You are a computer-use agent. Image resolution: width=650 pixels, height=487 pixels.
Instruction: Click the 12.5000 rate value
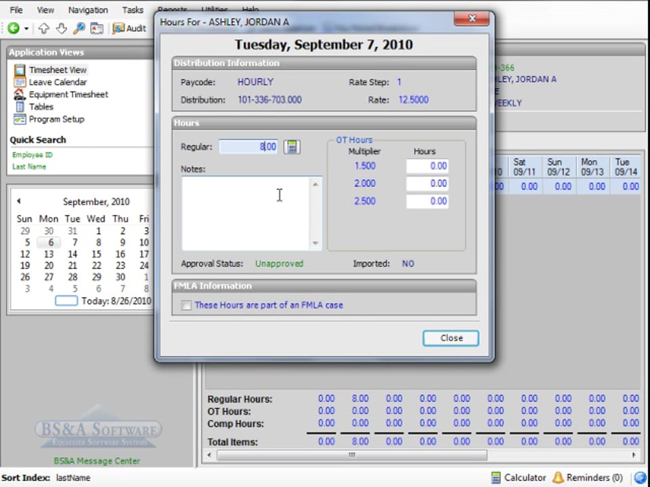click(x=413, y=100)
